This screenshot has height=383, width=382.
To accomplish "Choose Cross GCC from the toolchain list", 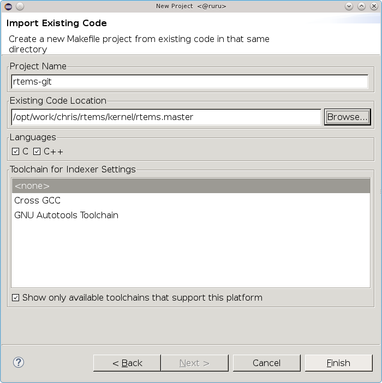I will coord(37,201).
